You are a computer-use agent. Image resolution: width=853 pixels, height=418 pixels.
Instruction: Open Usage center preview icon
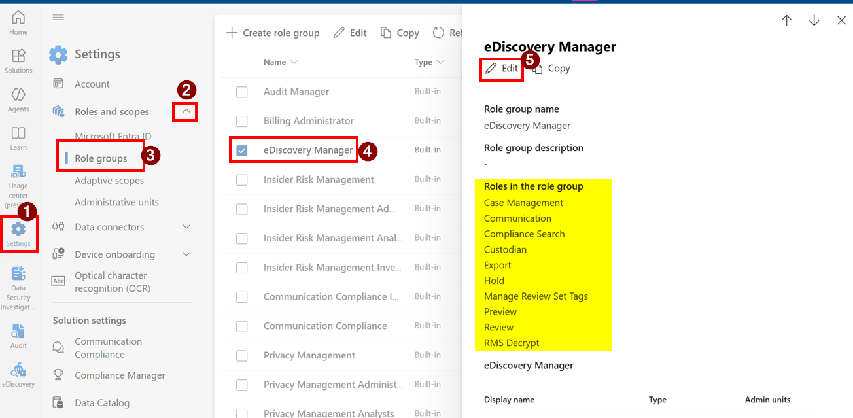pos(18,171)
